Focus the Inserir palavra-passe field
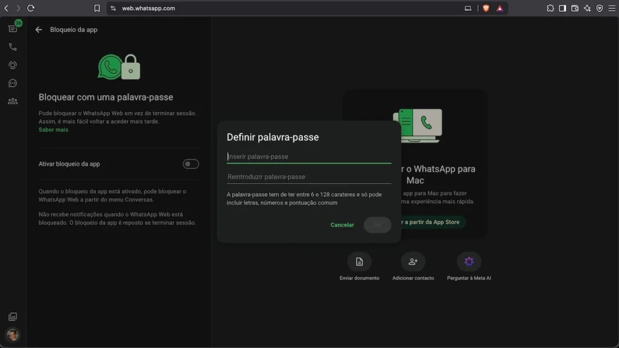This screenshot has height=348, width=619. pyautogui.click(x=309, y=156)
